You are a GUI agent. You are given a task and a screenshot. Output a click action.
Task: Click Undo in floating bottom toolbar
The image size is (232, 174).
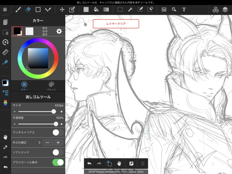click(x=89, y=164)
